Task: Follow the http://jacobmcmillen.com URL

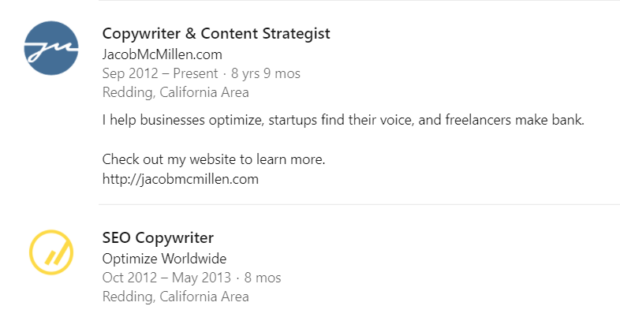Action: click(x=181, y=179)
